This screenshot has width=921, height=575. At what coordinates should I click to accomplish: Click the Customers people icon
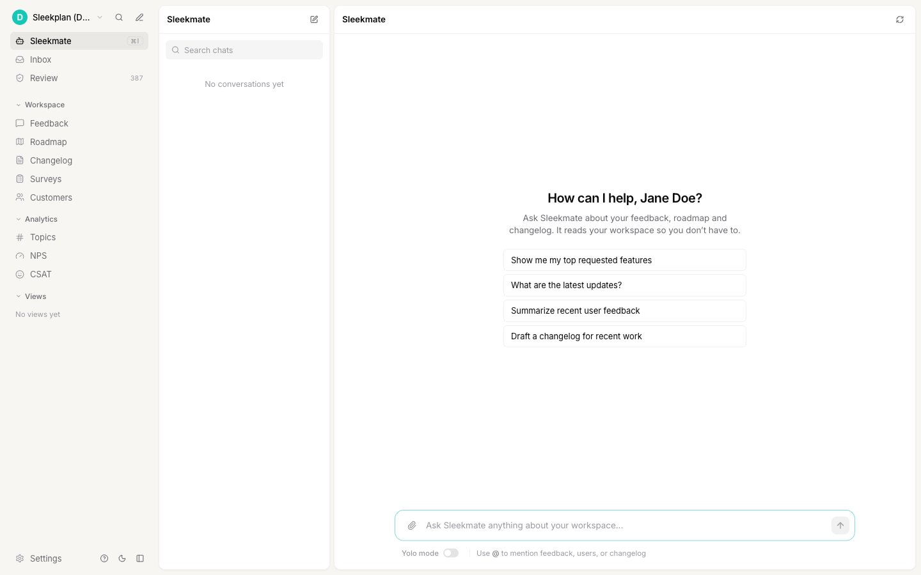(20, 197)
